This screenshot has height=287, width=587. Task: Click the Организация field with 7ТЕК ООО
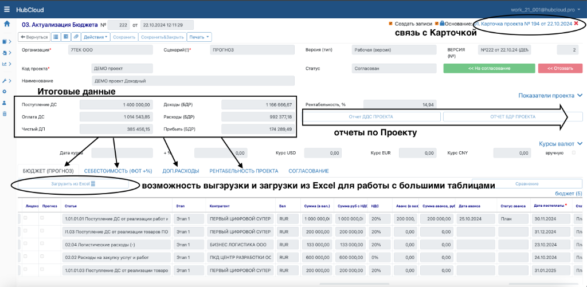(x=111, y=50)
